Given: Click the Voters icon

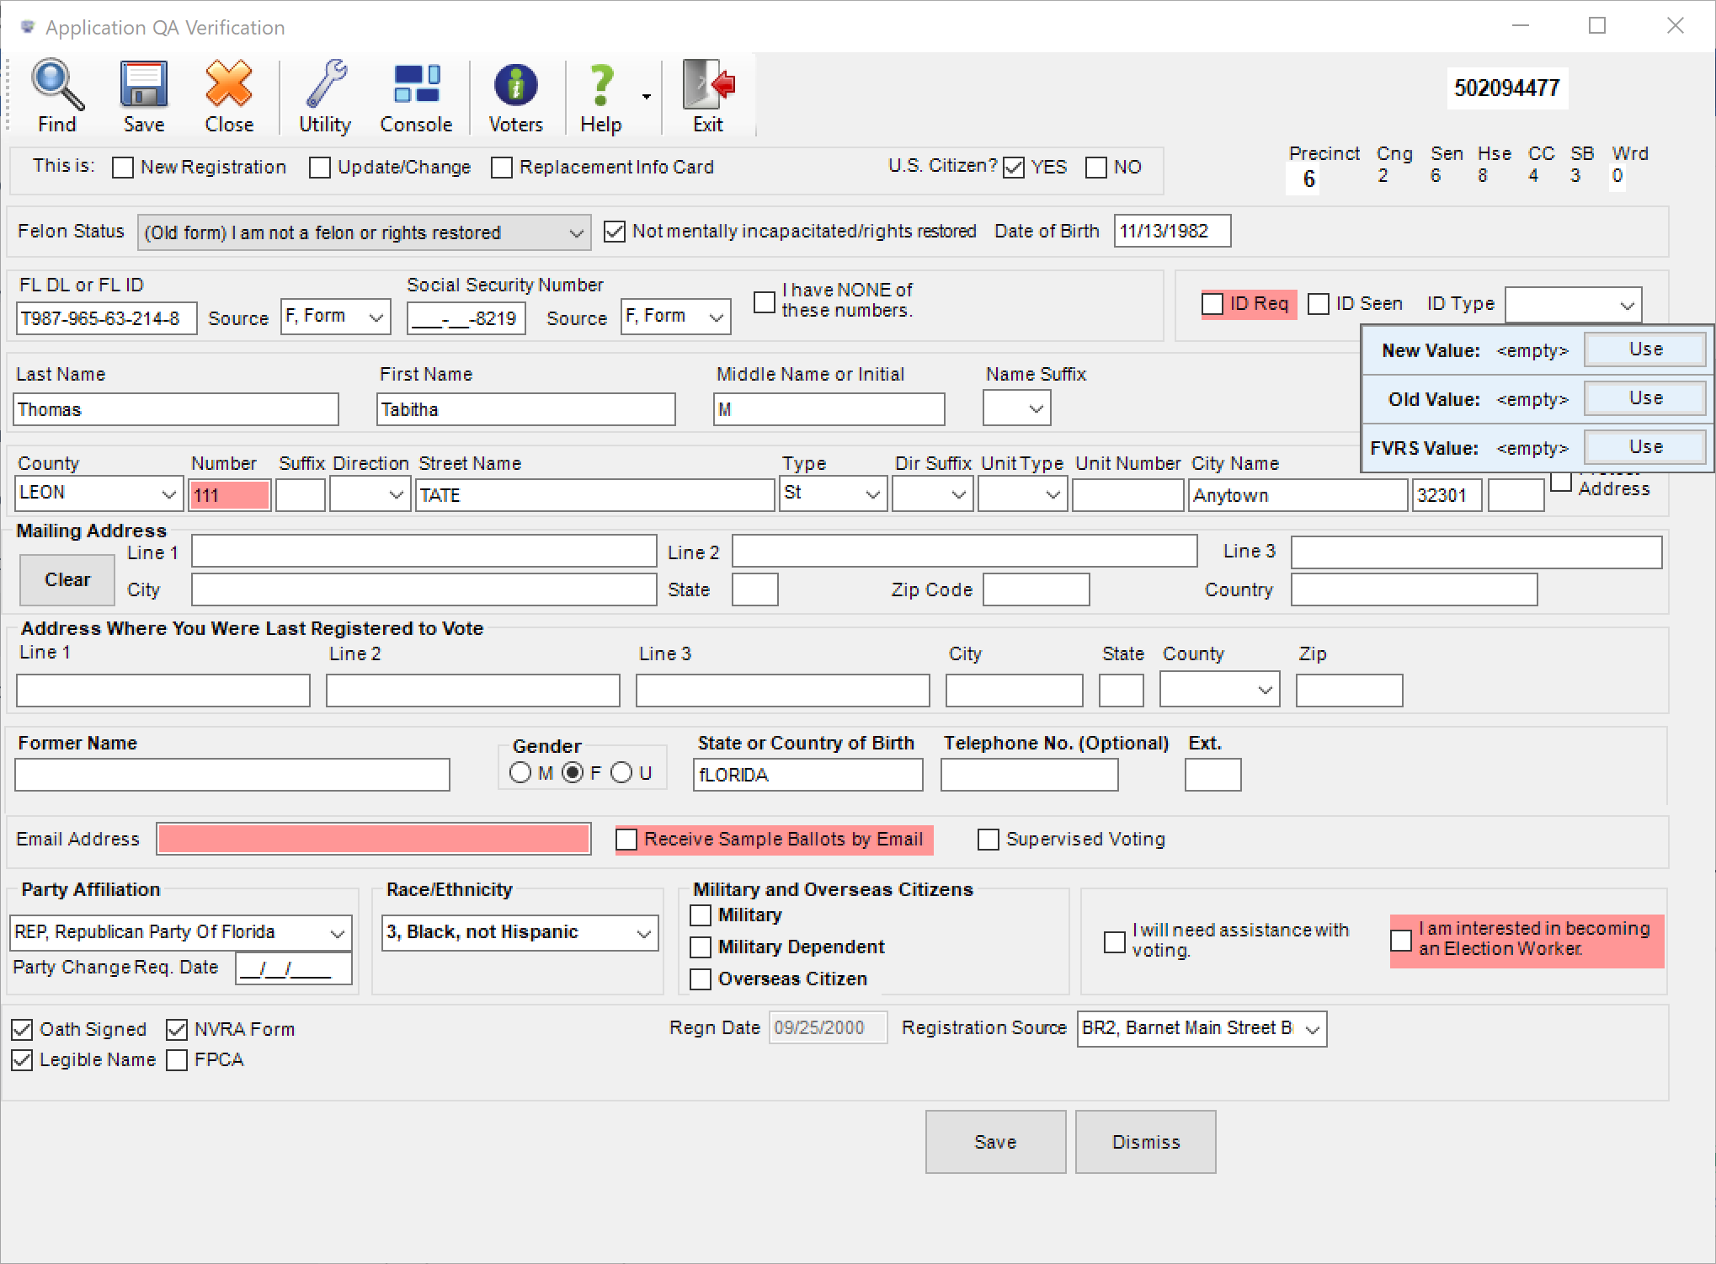Looking at the screenshot, I should pyautogui.click(x=515, y=95).
